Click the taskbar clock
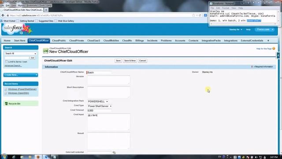282x159 pixels. coord(274,157)
